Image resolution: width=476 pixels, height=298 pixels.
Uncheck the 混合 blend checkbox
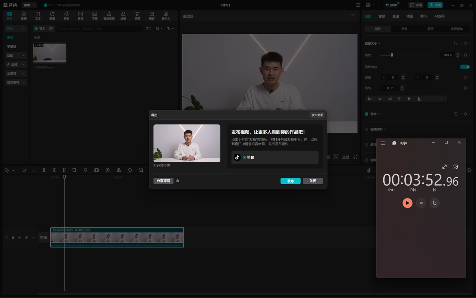(x=367, y=114)
